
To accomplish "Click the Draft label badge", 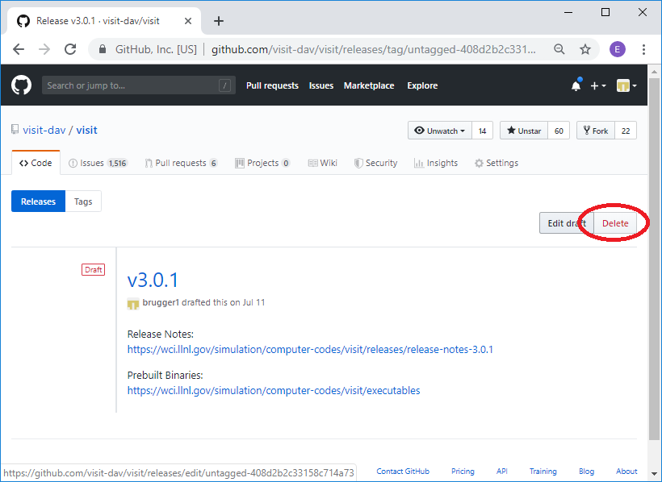I will [94, 269].
